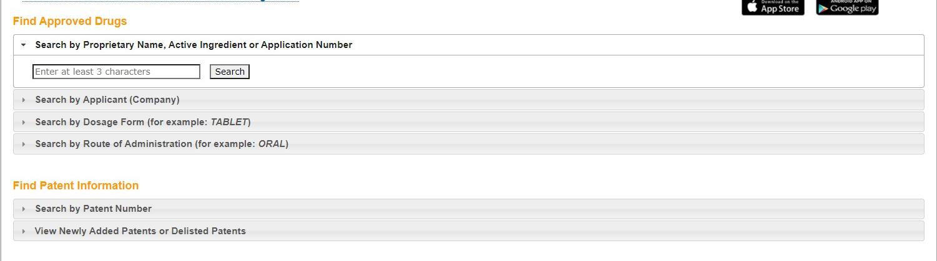The image size is (937, 261).
Task: Open the Search by Patent Number panel
Action: pyautogui.click(x=94, y=209)
